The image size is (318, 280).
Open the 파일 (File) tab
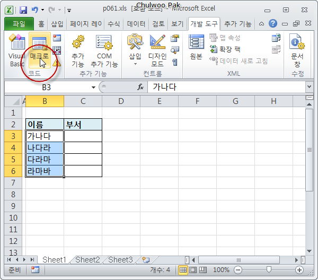tap(19, 24)
